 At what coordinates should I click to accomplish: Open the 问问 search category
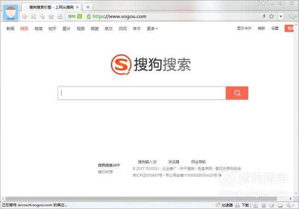[123, 29]
